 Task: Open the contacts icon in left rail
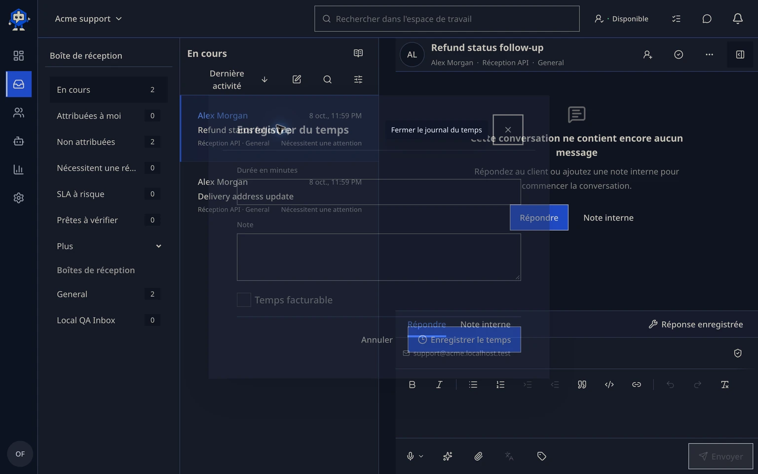pos(19,113)
